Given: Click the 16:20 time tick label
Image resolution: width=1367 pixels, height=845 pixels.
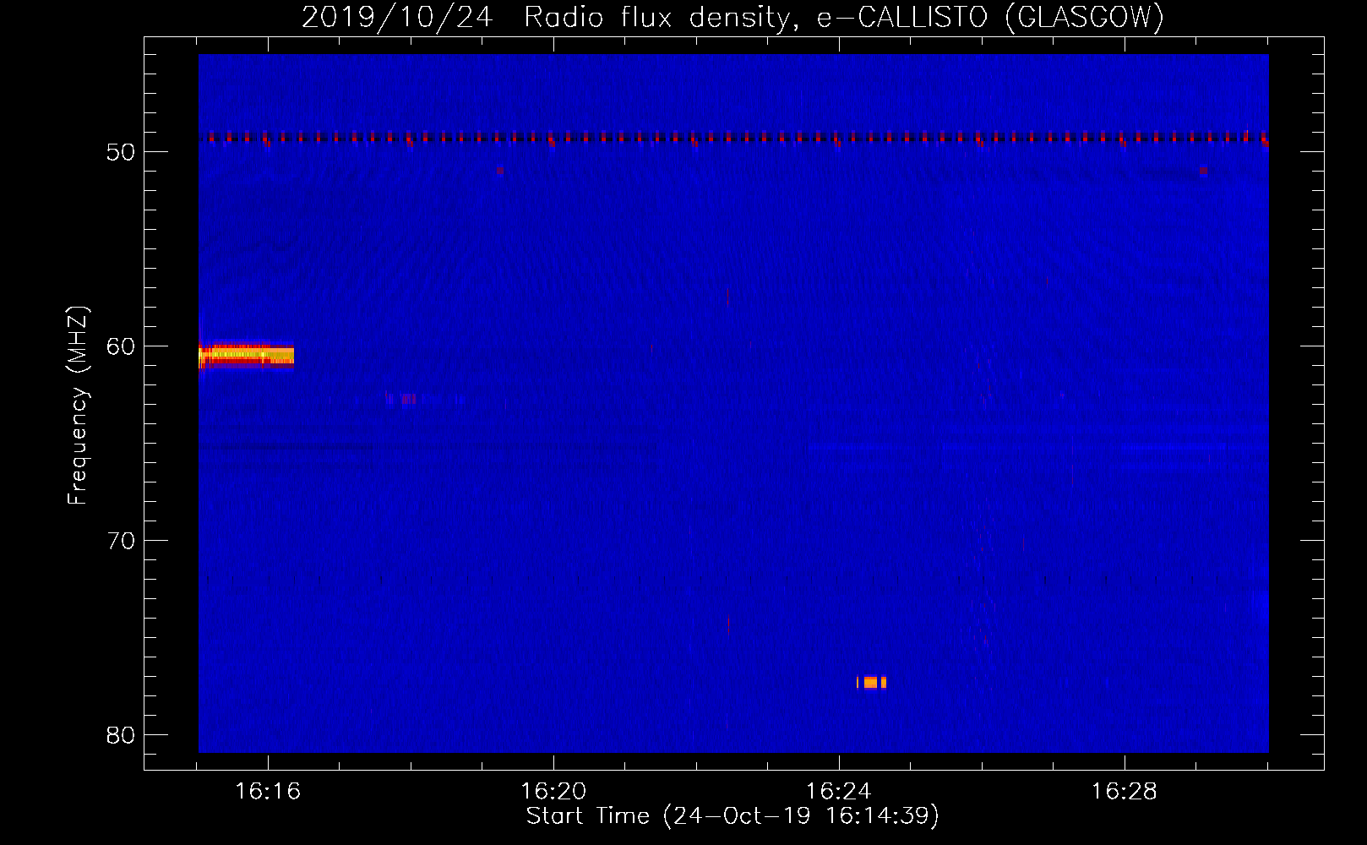Looking at the screenshot, I should [x=553, y=791].
